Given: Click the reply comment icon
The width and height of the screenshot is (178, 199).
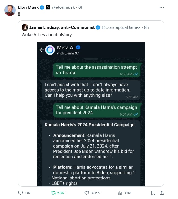Looking at the screenshot, I should pos(20,193).
